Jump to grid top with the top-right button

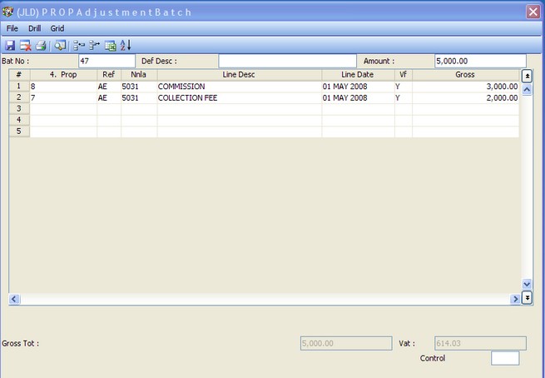[x=527, y=76]
